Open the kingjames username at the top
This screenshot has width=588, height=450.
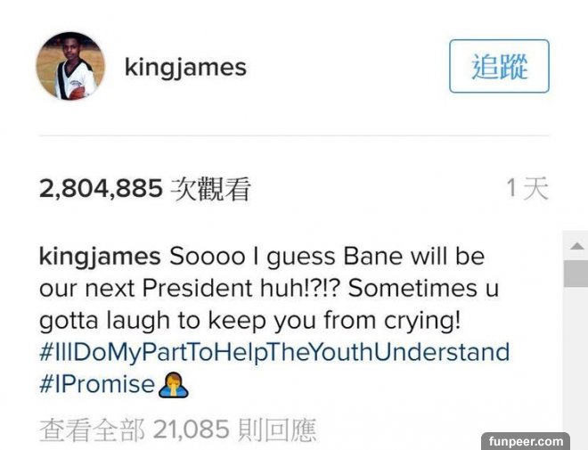(x=185, y=68)
